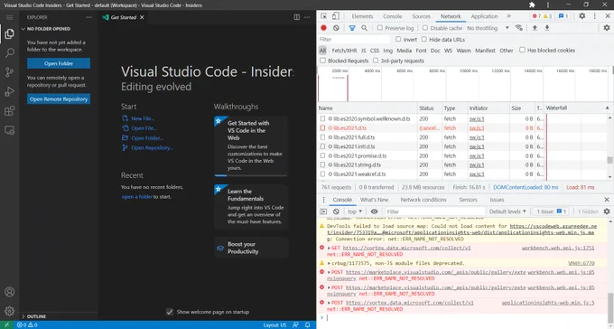
Task: Toggle device toolbar in DevTools
Action: (x=336, y=16)
